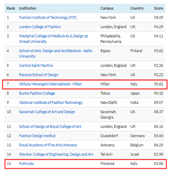
Task: Open the Bunka Fashion College link
Action: (x=37, y=93)
